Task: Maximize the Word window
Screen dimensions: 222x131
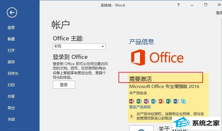Action: click(206, 5)
